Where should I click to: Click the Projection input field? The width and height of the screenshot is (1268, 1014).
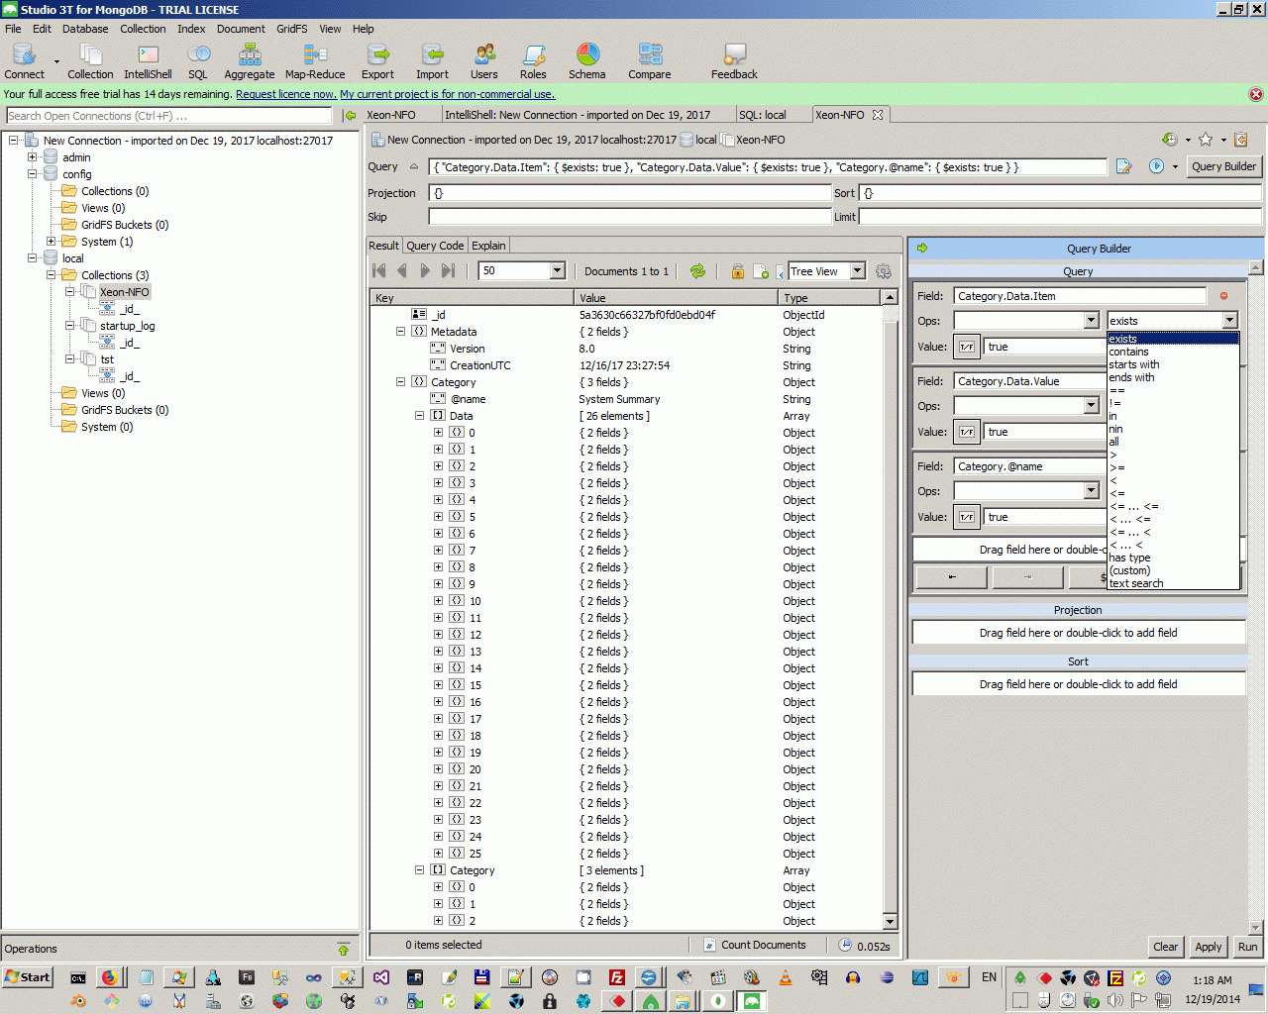[629, 193]
